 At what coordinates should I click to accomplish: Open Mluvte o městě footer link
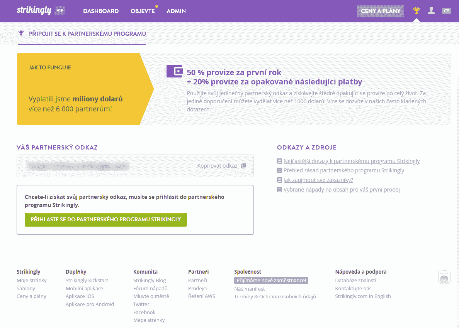pyautogui.click(x=151, y=296)
